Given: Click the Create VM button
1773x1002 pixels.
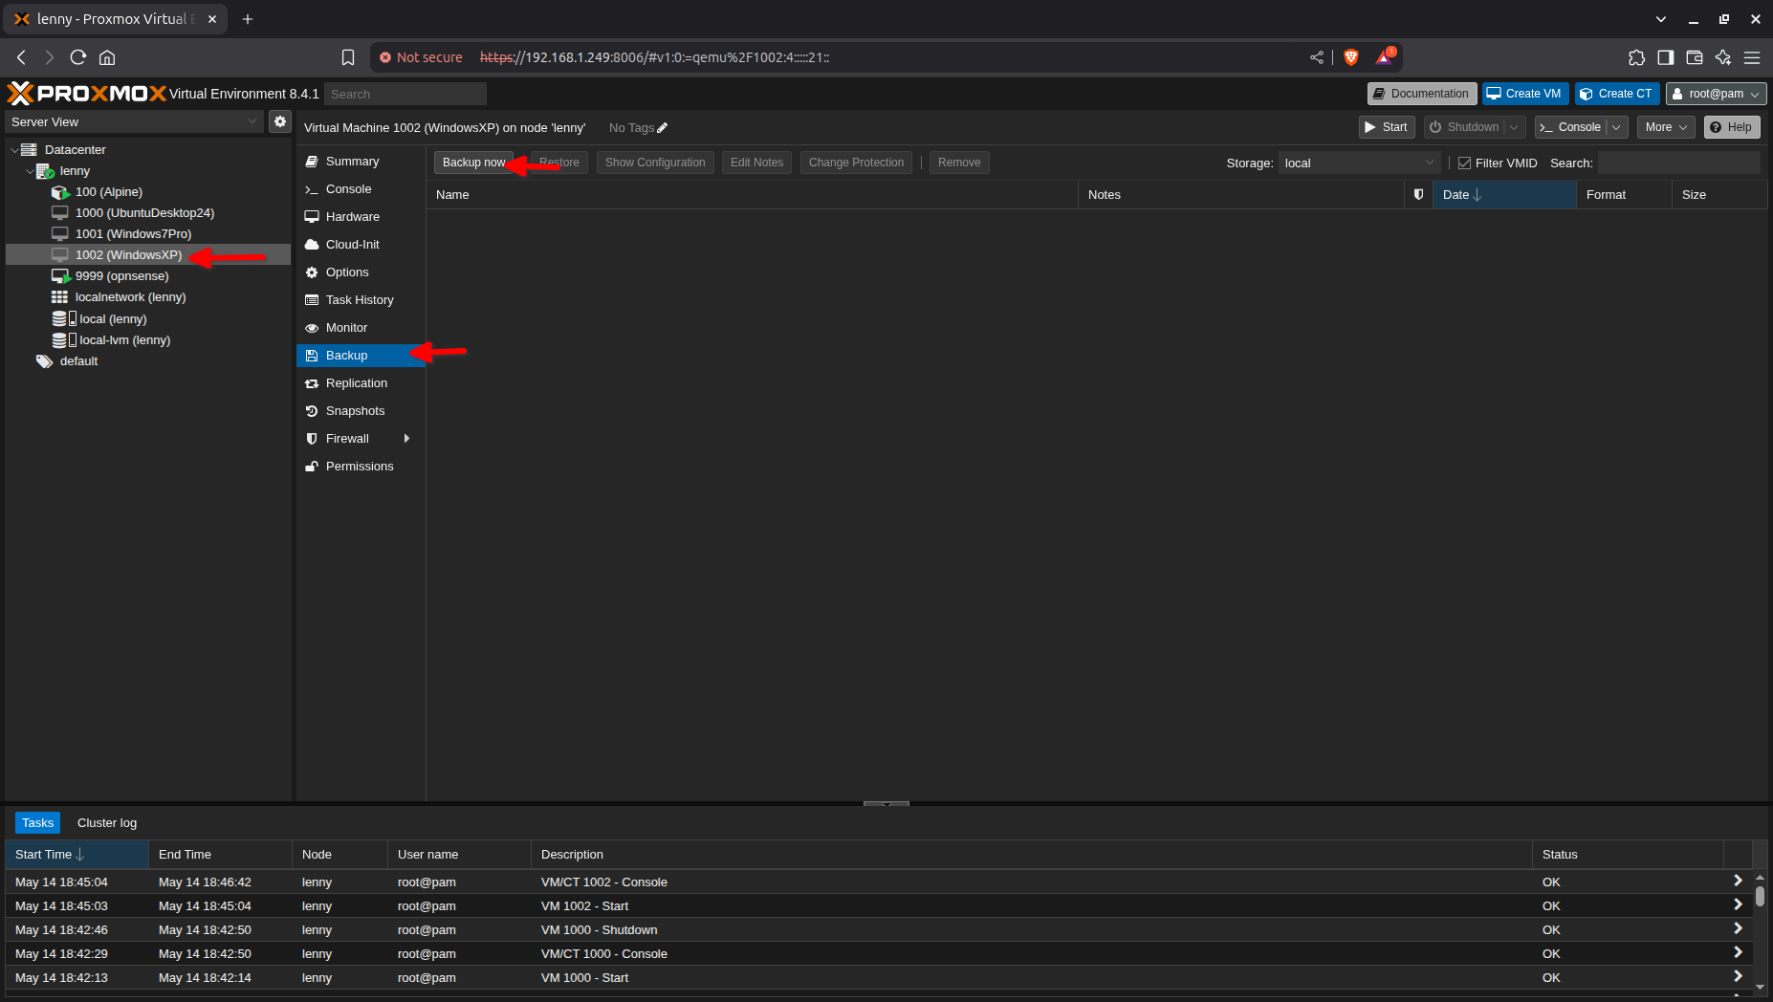Looking at the screenshot, I should tap(1524, 94).
